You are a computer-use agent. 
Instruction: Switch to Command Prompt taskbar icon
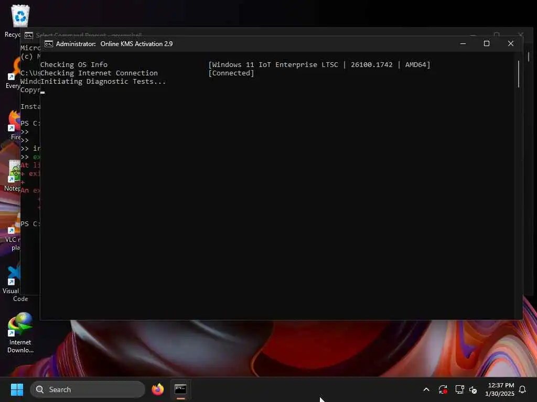pos(180,389)
